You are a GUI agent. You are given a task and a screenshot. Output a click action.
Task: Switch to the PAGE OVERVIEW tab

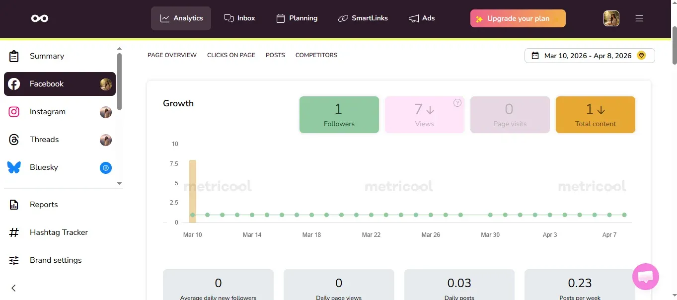point(172,55)
